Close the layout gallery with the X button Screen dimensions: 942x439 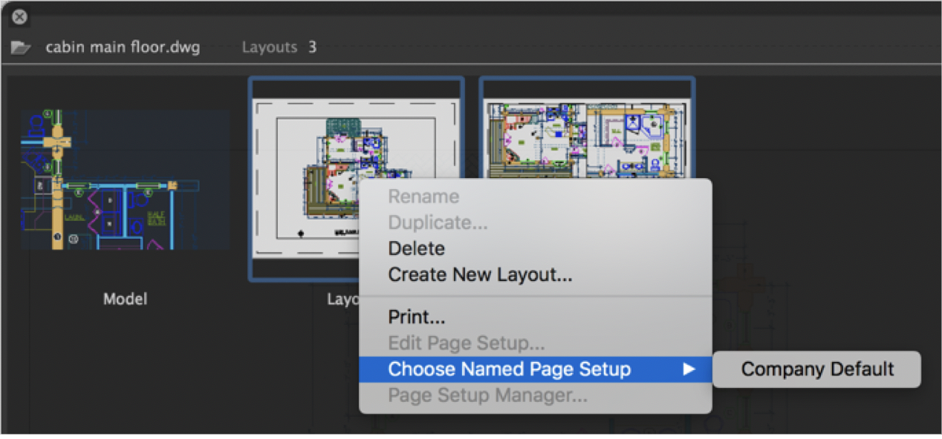pos(20,16)
